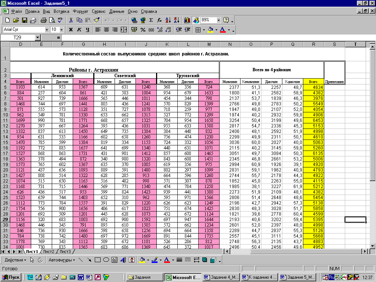Viewport: 376px width, 282px height.
Task: Select row 17 header
Action: 5,153
